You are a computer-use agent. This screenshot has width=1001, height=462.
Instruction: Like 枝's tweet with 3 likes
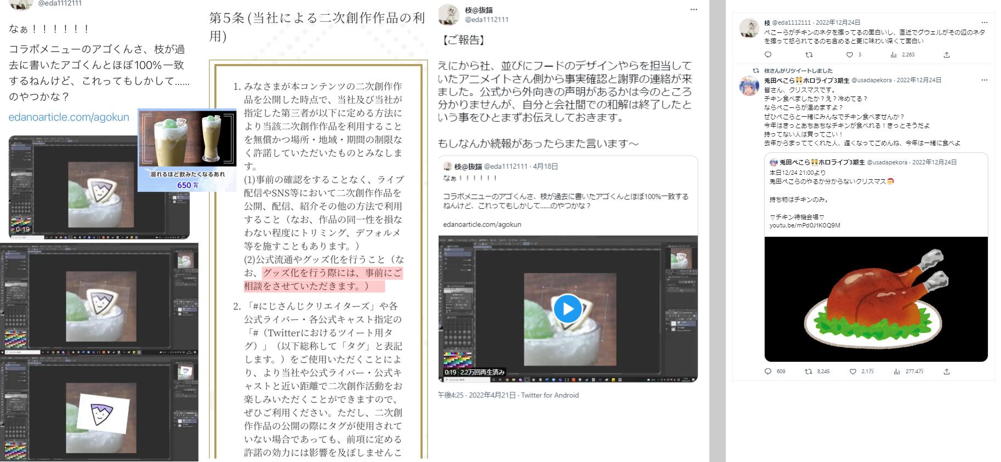tap(850, 55)
